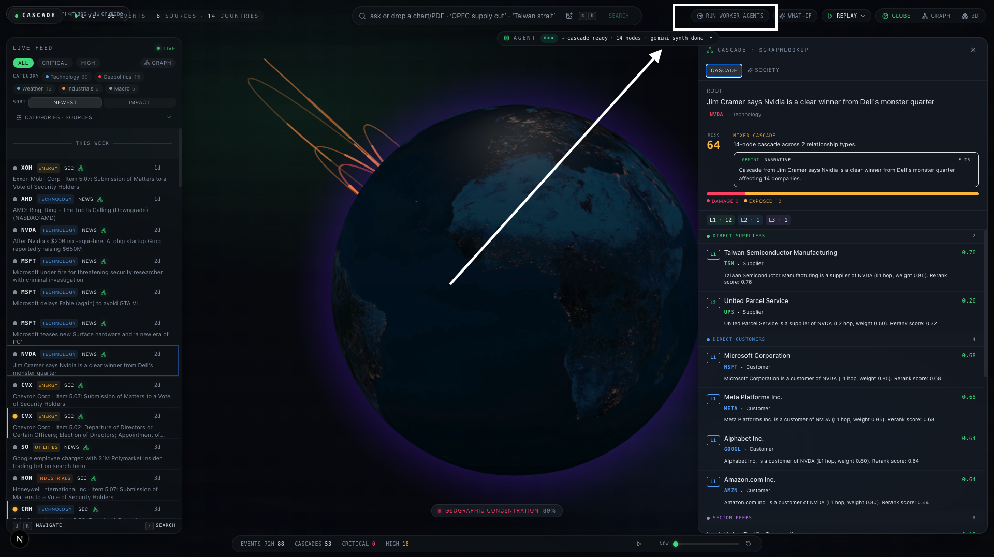Switch to the GLOBE view
This screenshot has width=994, height=557.
(x=896, y=16)
